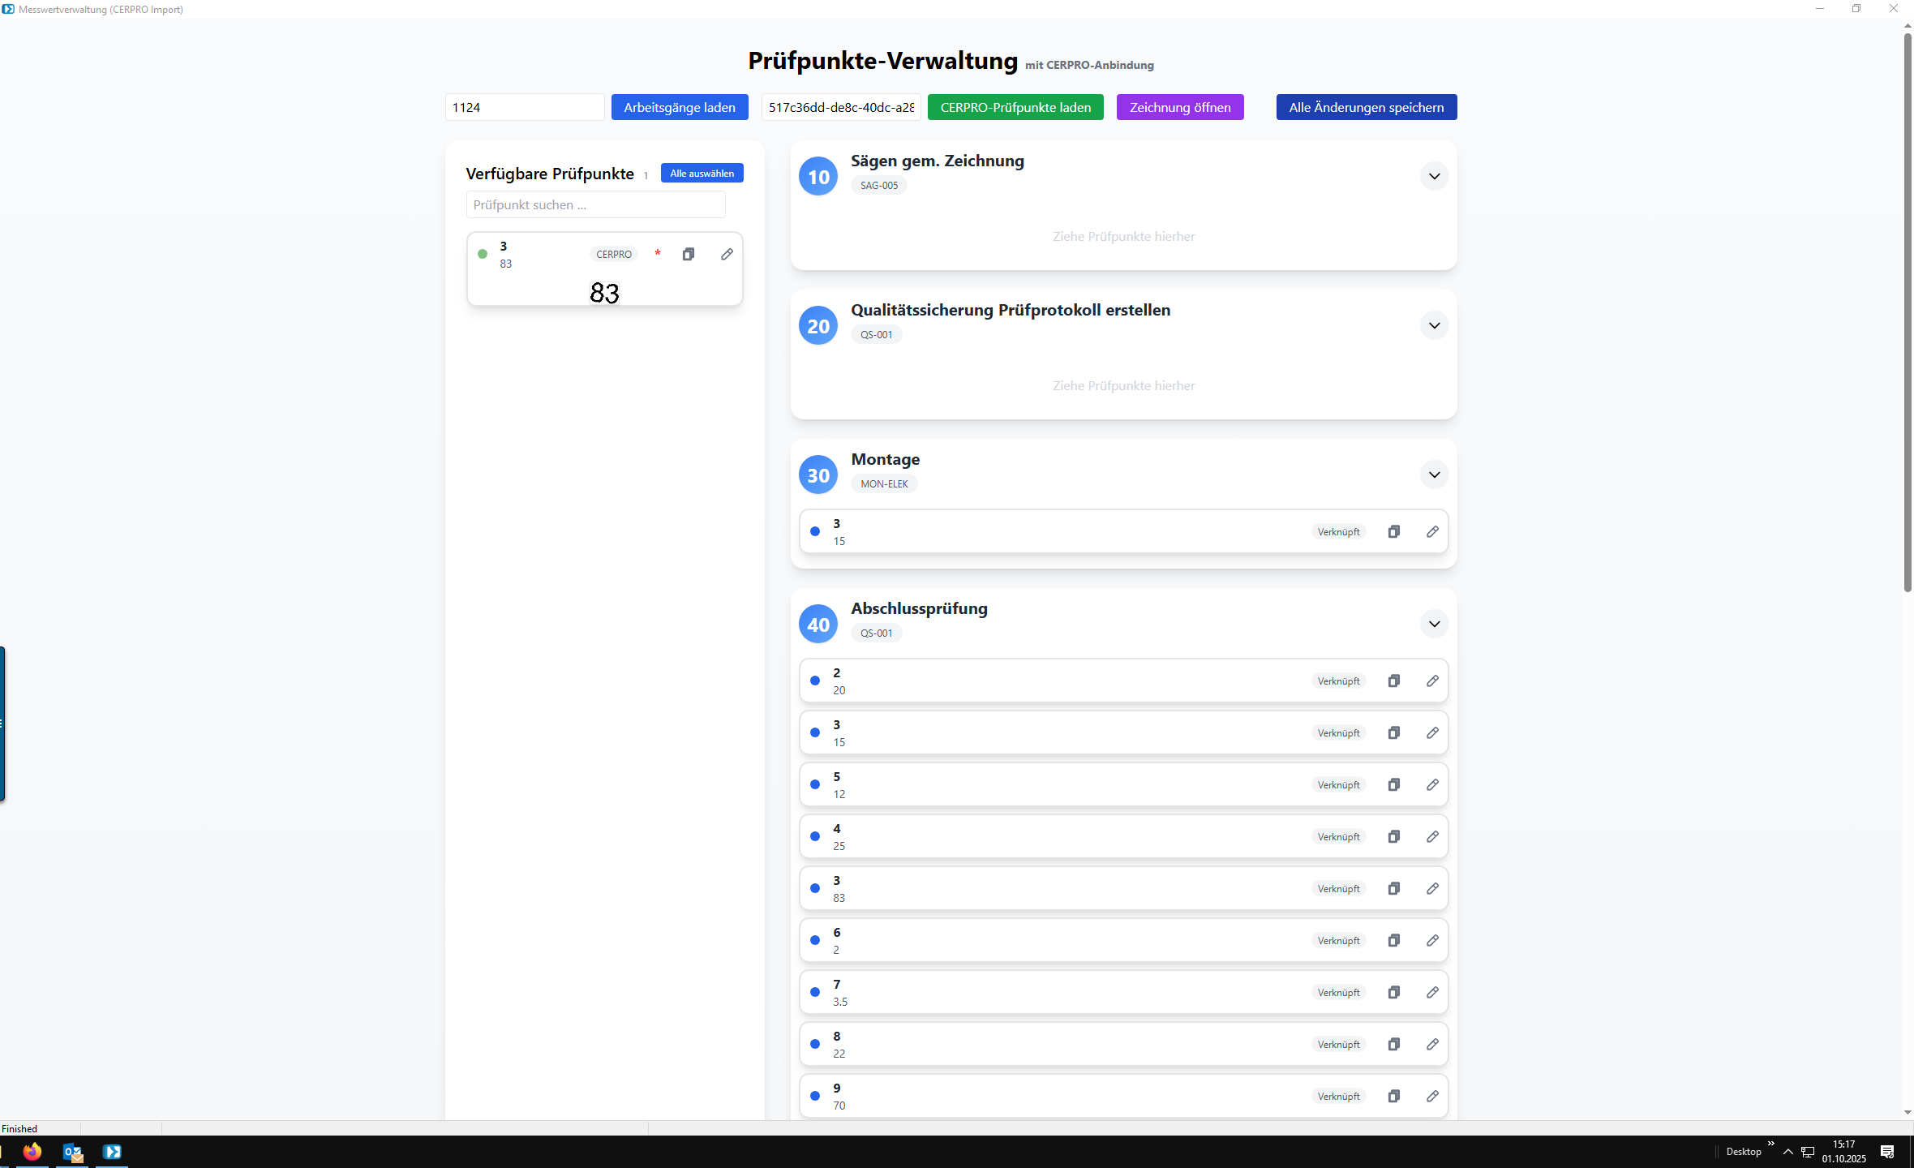Click copy icon on Montage checkpoint 15

point(1393,531)
